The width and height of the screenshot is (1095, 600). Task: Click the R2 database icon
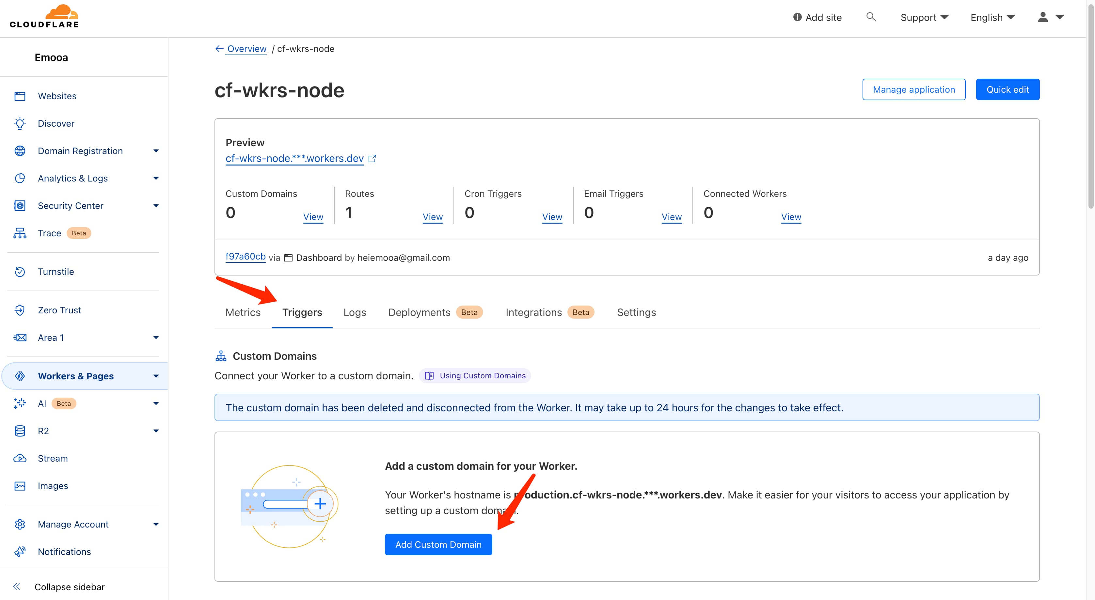[20, 431]
